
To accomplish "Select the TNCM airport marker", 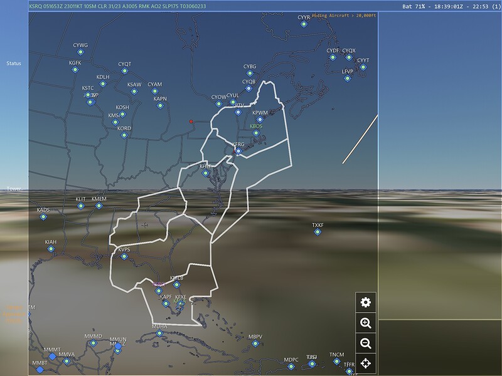I will coord(337,362).
